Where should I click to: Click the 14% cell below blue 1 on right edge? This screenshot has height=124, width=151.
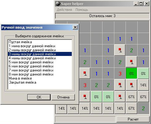(143, 85)
